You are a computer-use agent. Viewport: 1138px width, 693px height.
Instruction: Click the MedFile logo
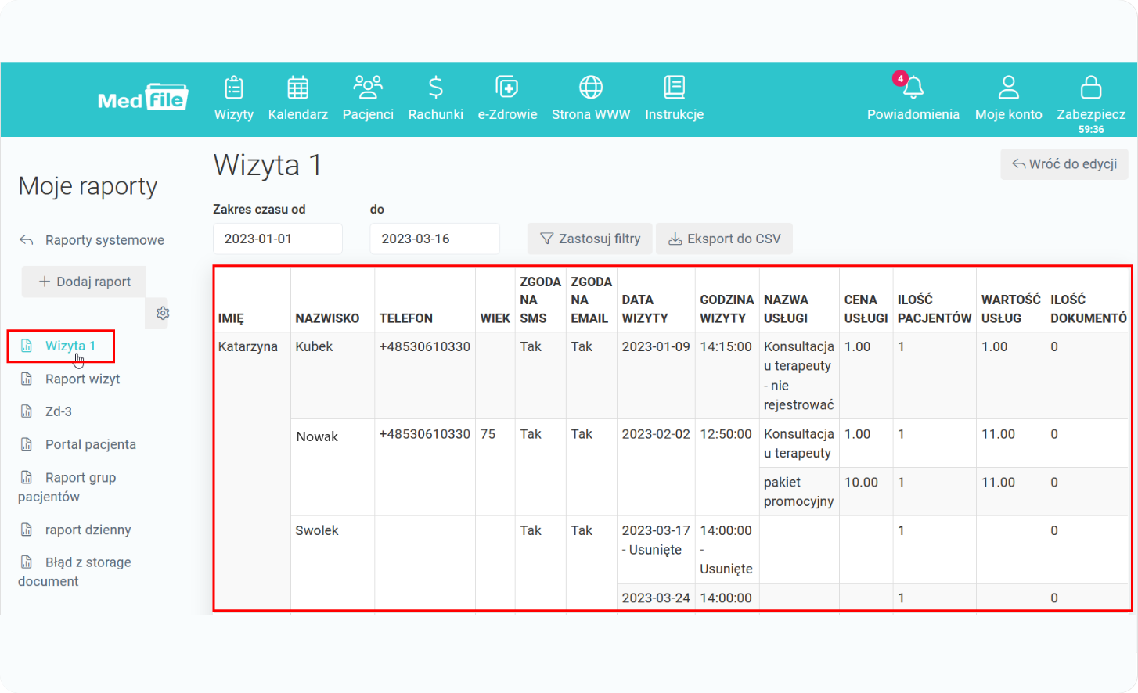(142, 98)
